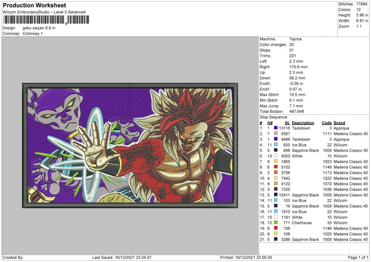Click the dark maroon swatch in stop row 12

276,189
